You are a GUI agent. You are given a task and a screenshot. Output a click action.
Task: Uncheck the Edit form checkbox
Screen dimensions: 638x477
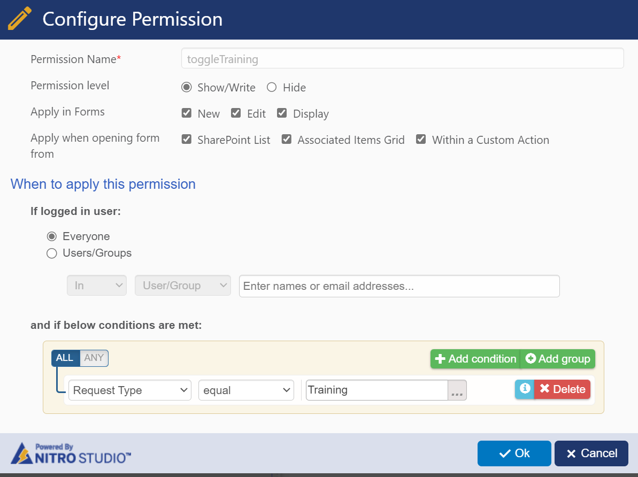click(x=236, y=113)
